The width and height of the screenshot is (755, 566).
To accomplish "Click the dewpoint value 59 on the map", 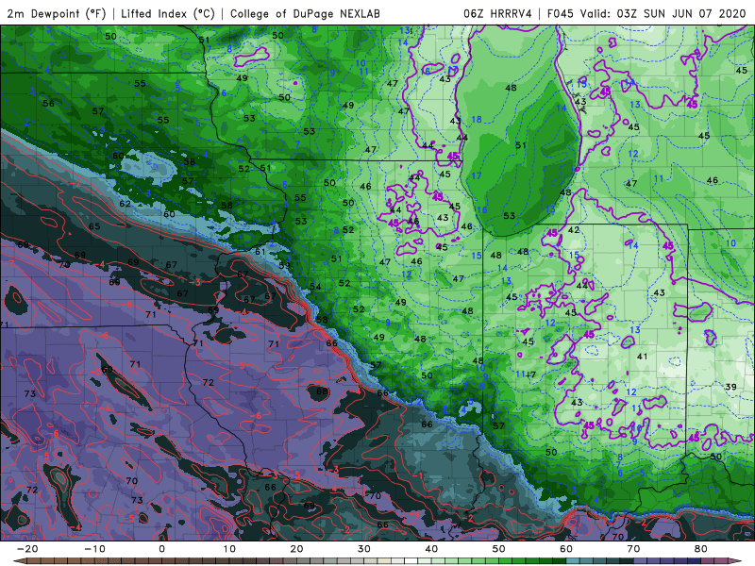I will tap(285, 265).
